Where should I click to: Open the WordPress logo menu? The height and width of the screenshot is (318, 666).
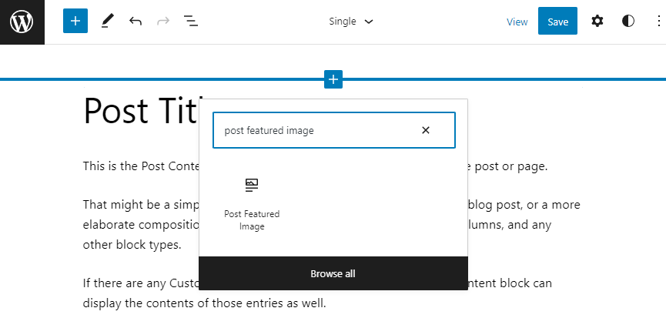22,22
